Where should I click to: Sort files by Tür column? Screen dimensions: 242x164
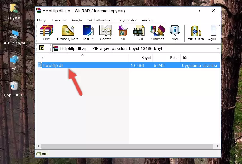[200, 58]
